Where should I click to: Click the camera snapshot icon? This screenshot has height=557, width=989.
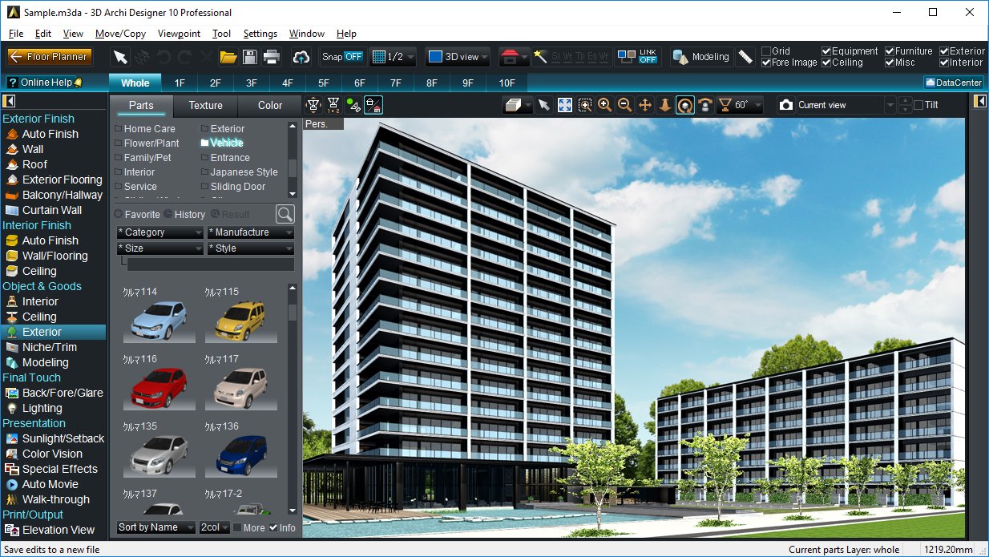(x=786, y=105)
